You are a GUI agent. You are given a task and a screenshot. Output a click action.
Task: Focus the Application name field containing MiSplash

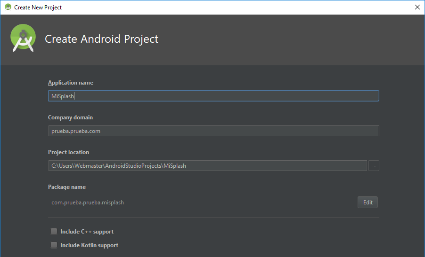click(213, 96)
